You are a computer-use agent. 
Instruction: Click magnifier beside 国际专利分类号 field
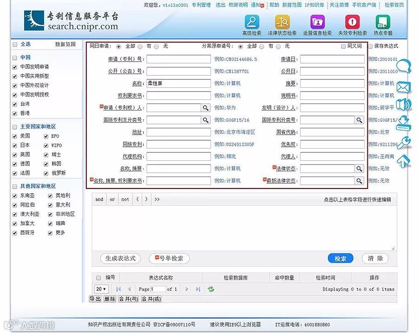(359, 120)
